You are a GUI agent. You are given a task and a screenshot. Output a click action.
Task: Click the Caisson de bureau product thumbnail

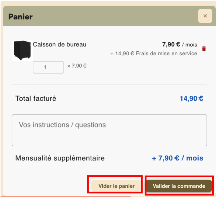[x=22, y=50]
